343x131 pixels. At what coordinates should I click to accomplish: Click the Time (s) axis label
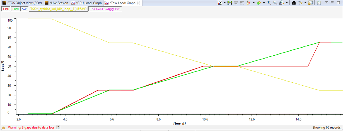coord(179,123)
